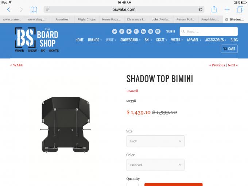Open the LinkedIn social icon
Screen dimensions: 248x186
[143, 31]
